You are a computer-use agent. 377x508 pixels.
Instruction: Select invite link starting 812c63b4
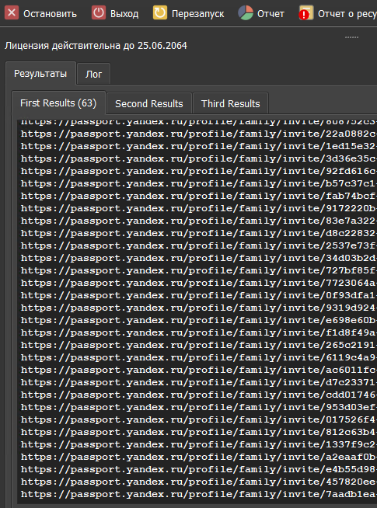[199, 432]
